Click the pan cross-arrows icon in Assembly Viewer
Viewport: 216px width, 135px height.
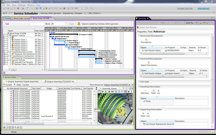tap(129, 92)
